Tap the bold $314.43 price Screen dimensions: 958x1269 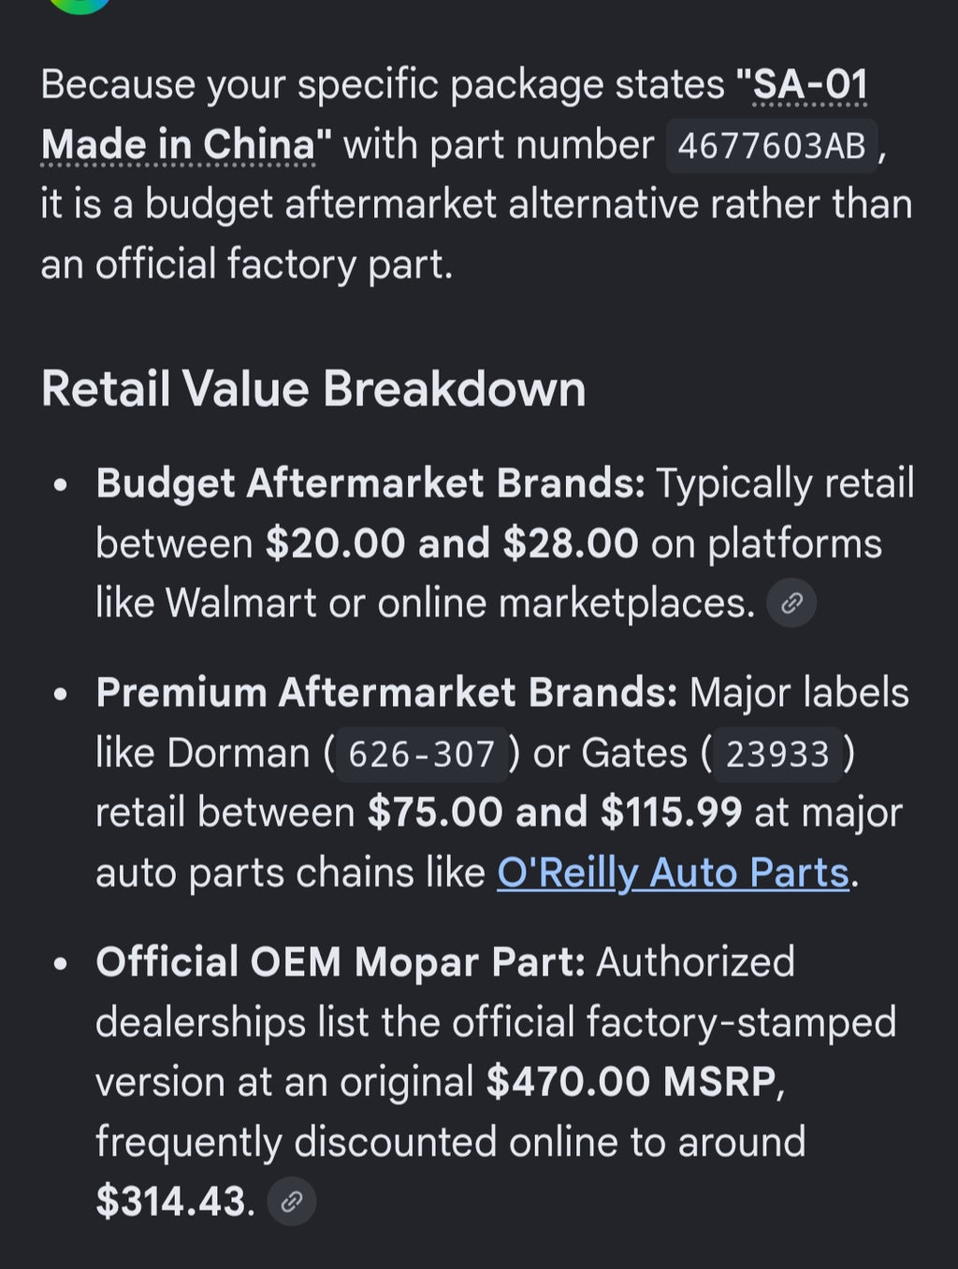tap(171, 1203)
